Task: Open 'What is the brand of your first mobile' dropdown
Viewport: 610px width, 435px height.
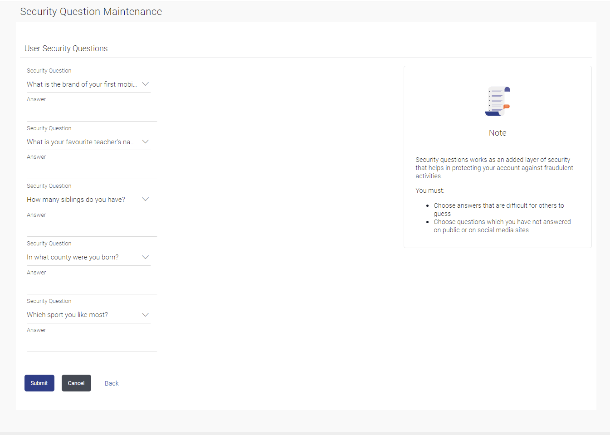Action: pyautogui.click(x=88, y=84)
